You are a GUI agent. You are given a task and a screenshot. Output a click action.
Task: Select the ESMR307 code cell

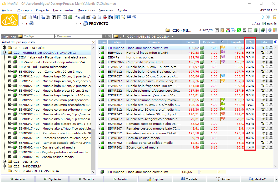click(x=116, y=105)
